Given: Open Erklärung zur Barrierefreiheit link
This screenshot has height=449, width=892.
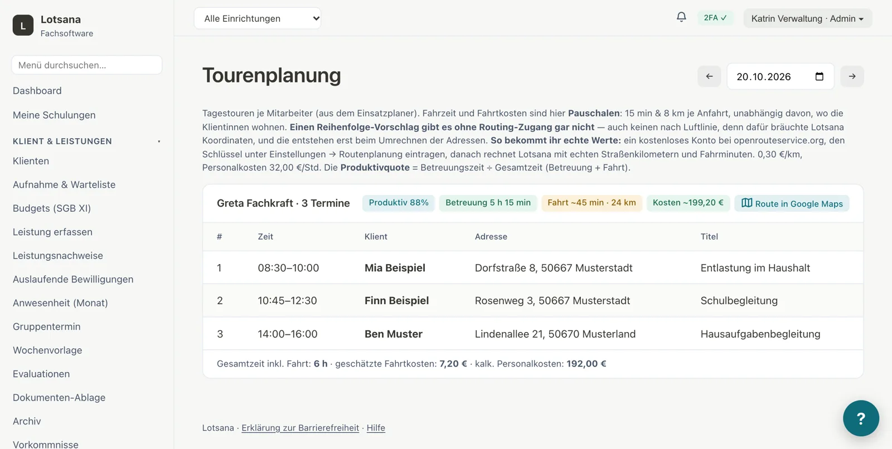Looking at the screenshot, I should pyautogui.click(x=300, y=428).
